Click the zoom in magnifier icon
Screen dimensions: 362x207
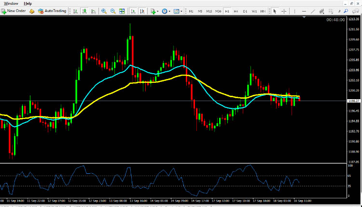[104, 11]
